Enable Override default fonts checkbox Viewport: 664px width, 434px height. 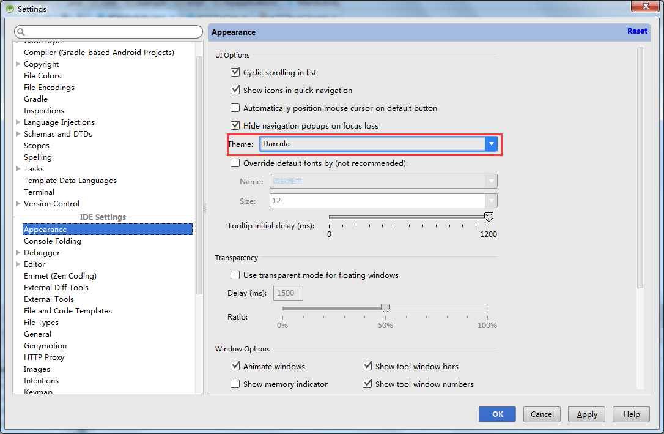[235, 163]
